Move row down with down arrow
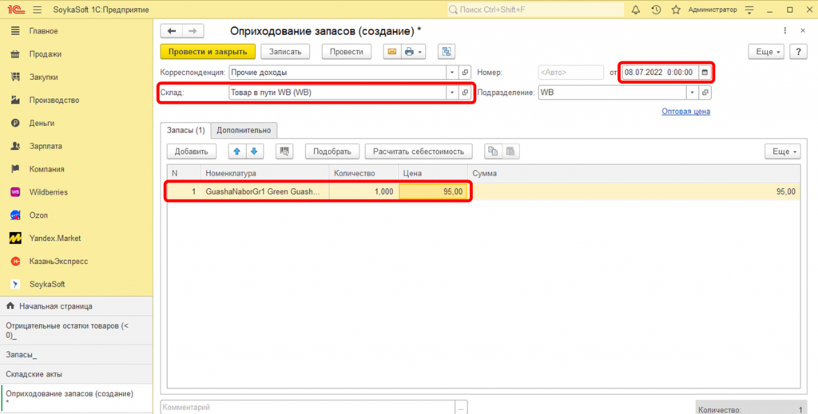Viewport: 818px width, 414px height. [254, 152]
